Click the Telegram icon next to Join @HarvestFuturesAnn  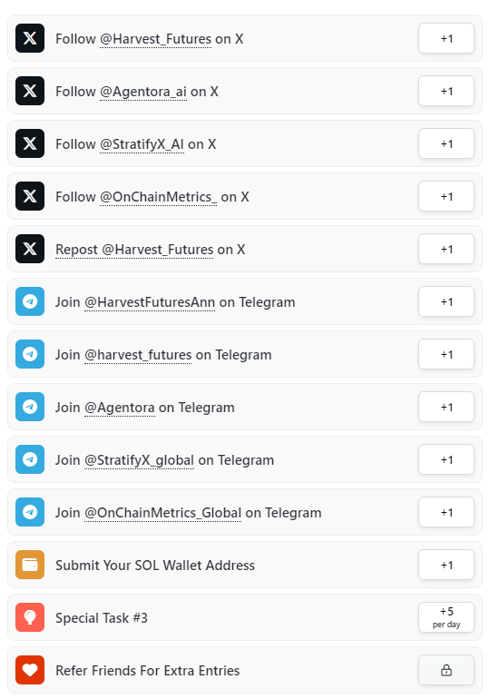pyautogui.click(x=30, y=301)
